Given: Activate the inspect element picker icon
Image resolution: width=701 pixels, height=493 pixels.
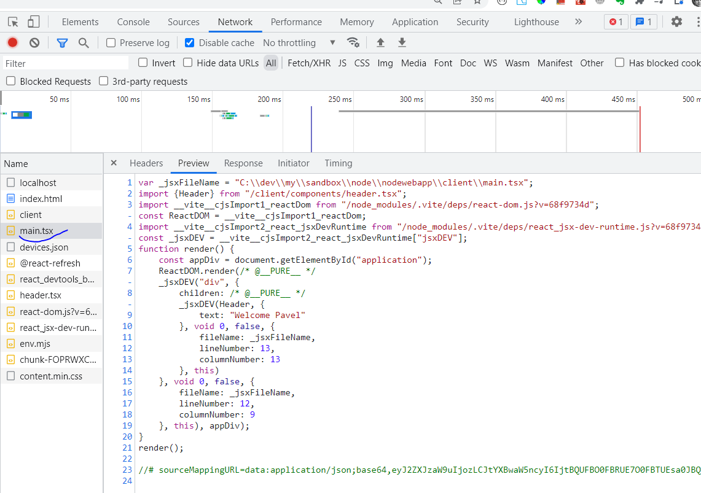Looking at the screenshot, I should coord(13,22).
